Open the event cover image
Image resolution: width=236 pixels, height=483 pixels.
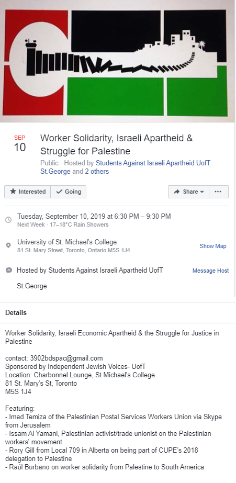pyautogui.click(x=117, y=61)
